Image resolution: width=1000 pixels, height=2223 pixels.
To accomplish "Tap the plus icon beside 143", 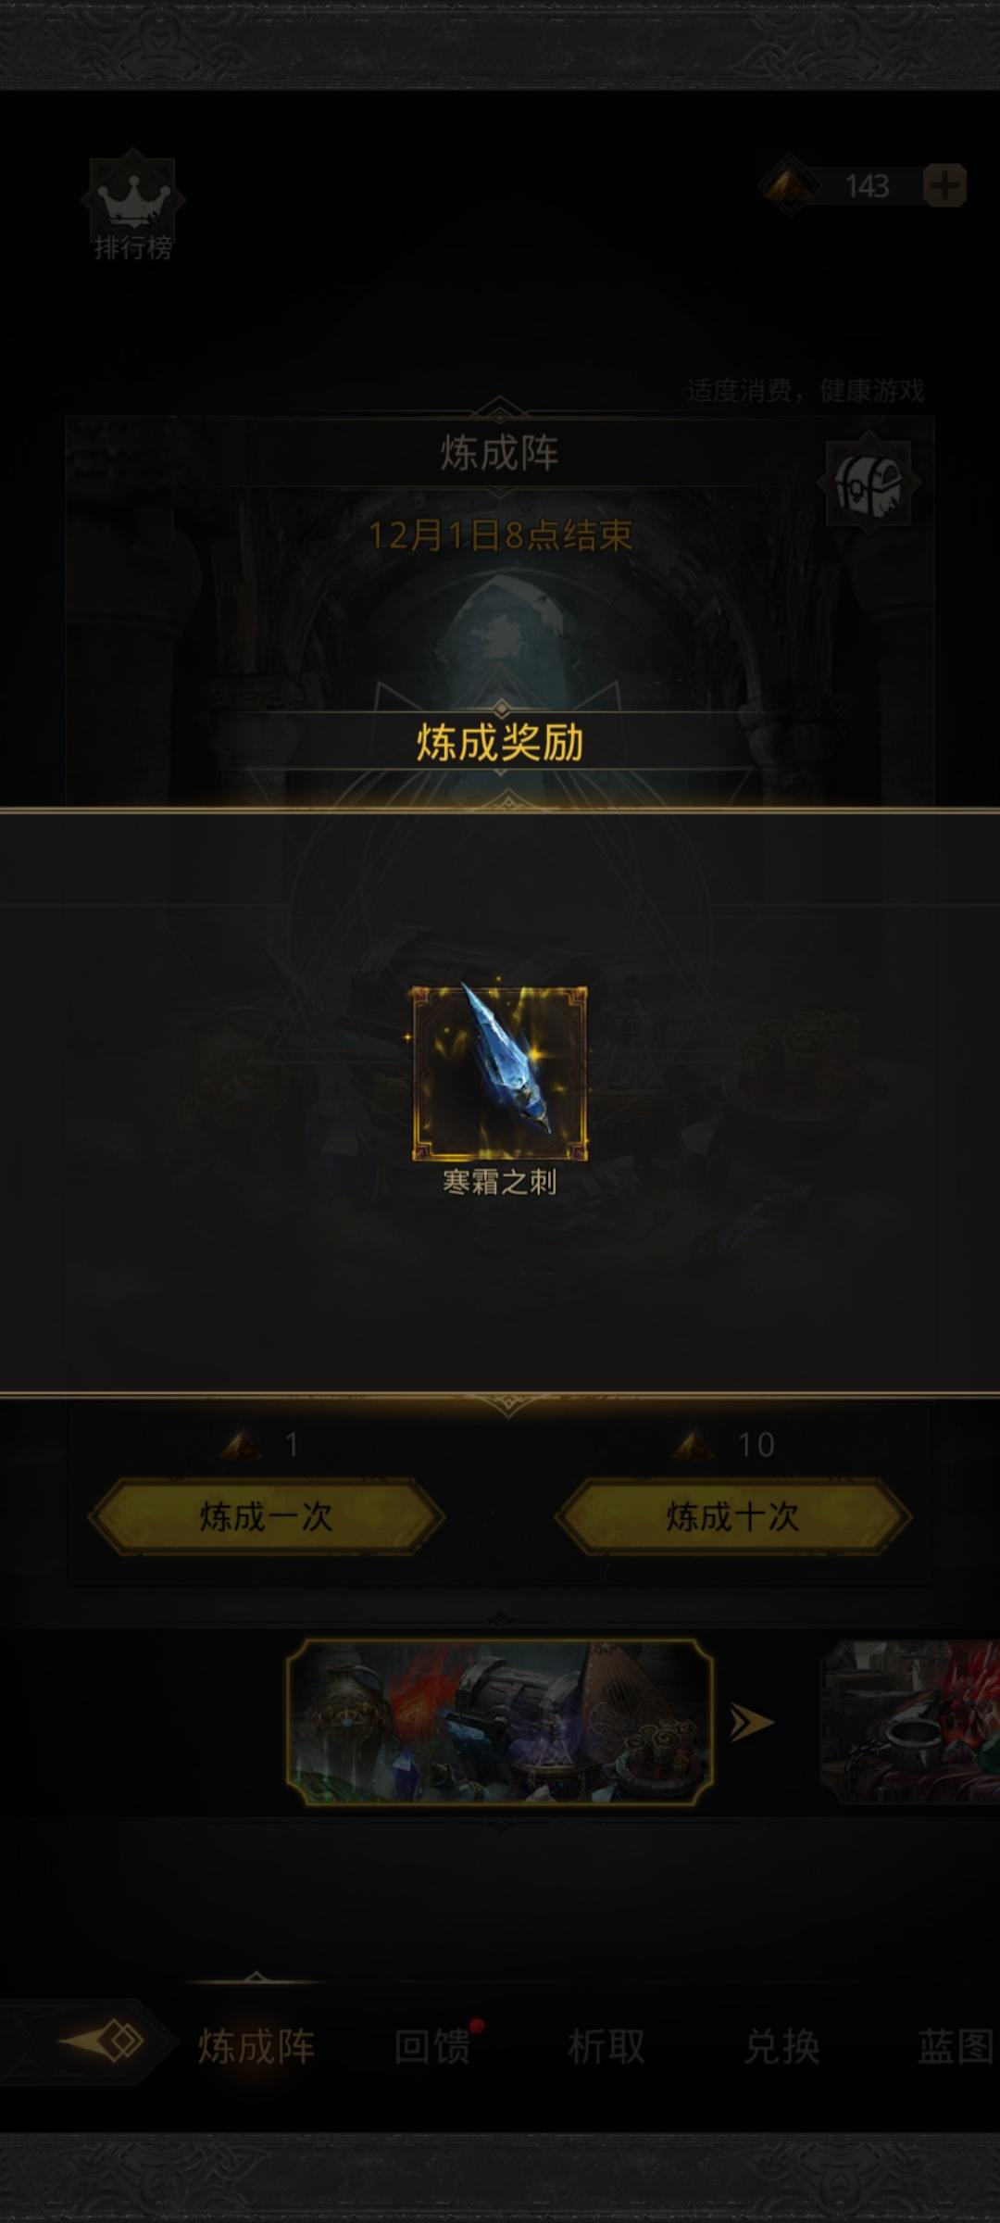I will tap(944, 186).
